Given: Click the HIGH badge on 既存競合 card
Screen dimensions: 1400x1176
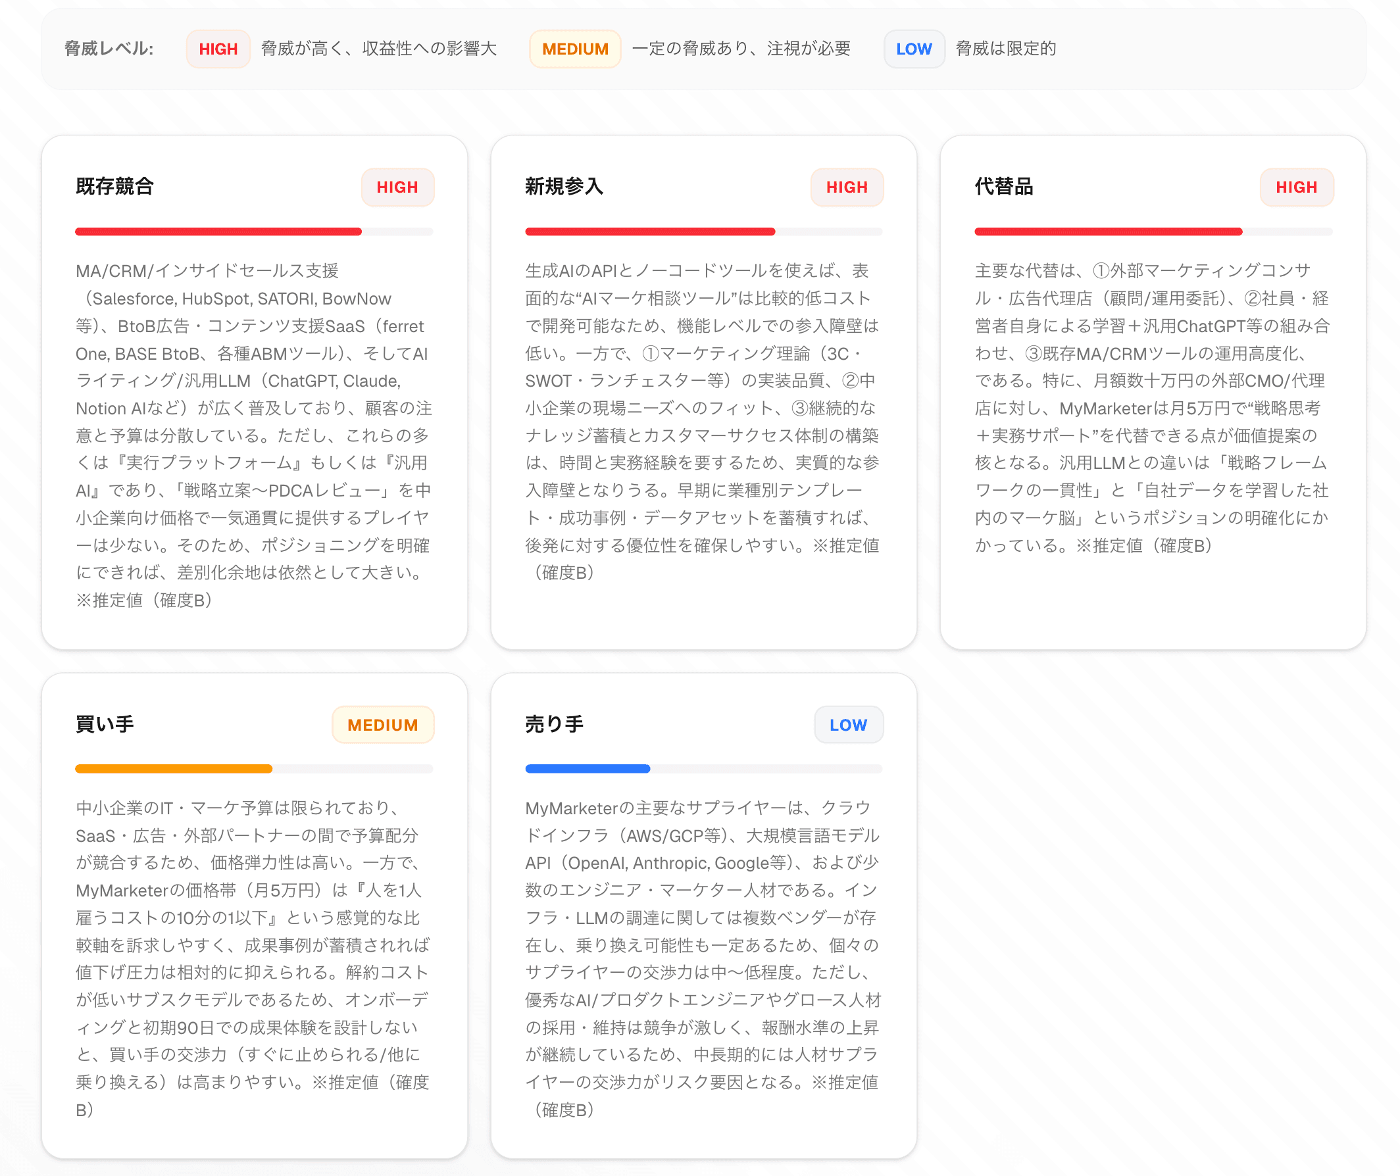Looking at the screenshot, I should click(x=397, y=187).
